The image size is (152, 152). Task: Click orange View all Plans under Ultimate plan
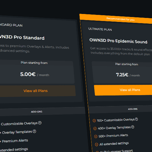pyautogui.click(x=123, y=90)
